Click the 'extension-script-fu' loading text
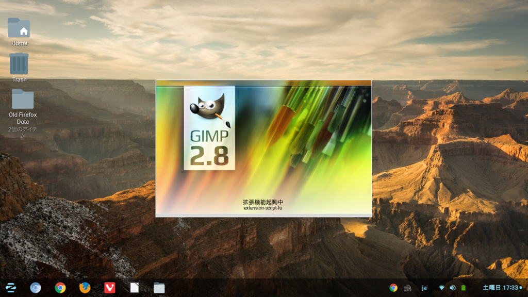 tap(263, 209)
